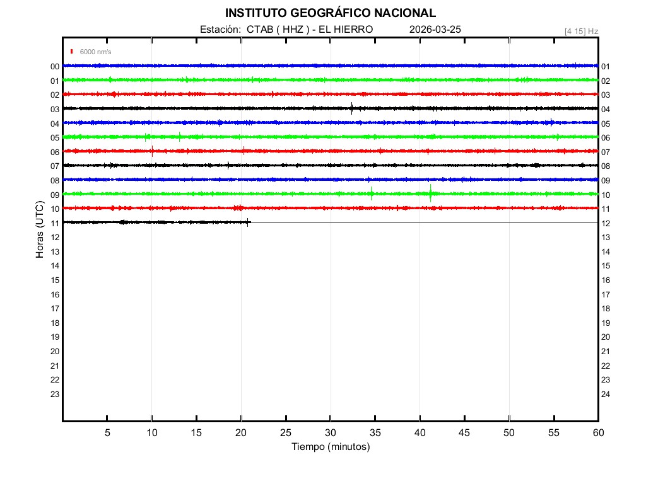Screen dimensions: 646x484
Task: Click the spike near minute 32 on black trace 03
Action: pos(352,108)
